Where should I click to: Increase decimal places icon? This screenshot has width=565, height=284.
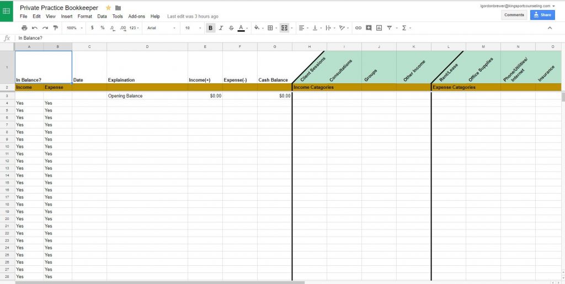tap(123, 28)
